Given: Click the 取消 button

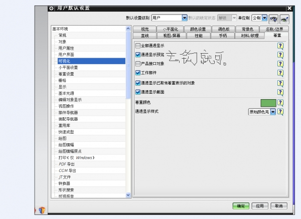Looking at the screenshot, I should click(x=279, y=206).
